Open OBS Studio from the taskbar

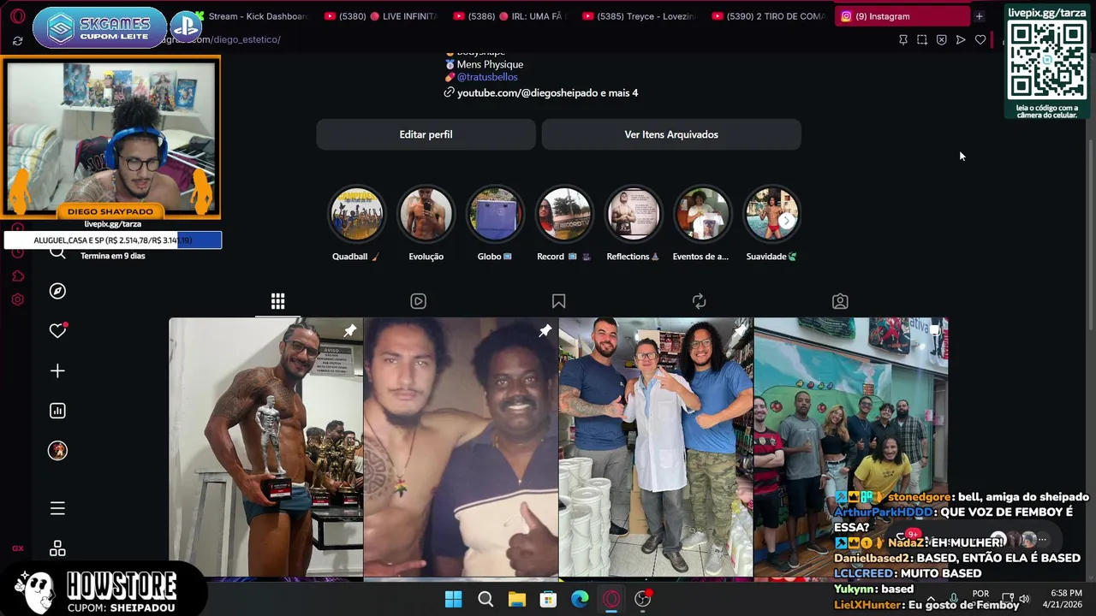click(642, 599)
